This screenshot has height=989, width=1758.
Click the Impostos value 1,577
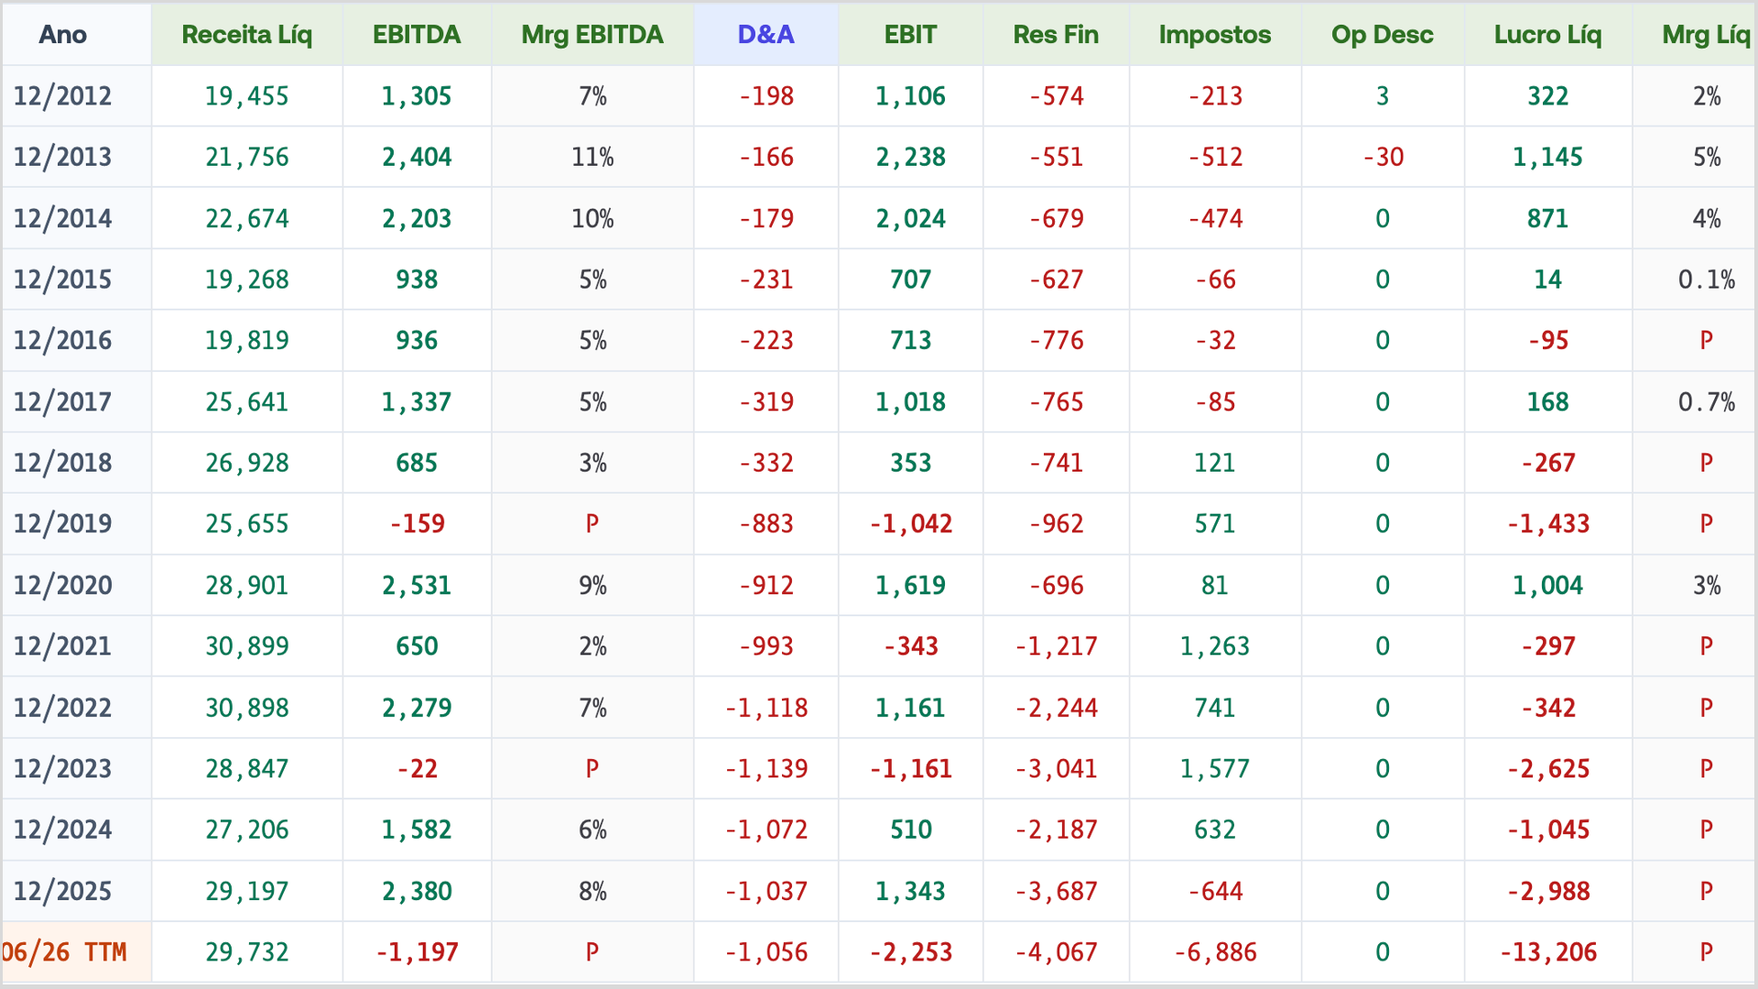(1215, 768)
